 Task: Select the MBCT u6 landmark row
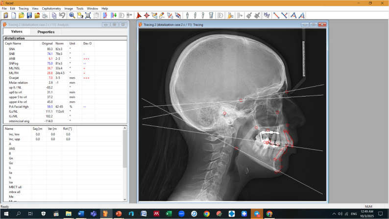tap(63, 187)
